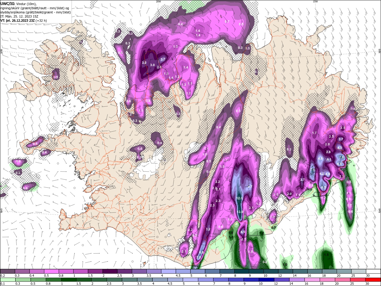Image resolution: width=381 pixels, height=286 pixels.
Task: Click the "0.2" legend label
Action: 3,276
